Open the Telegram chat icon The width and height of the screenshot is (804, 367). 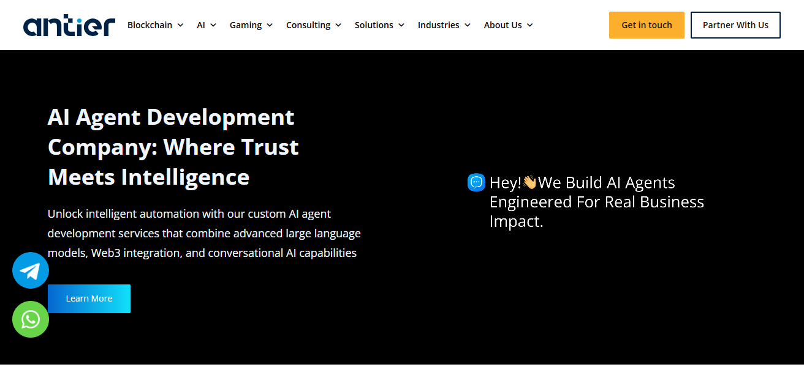click(x=31, y=270)
